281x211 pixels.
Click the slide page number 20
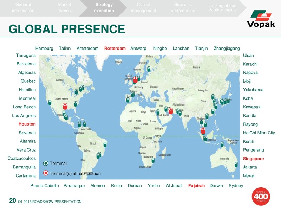coord(13,200)
